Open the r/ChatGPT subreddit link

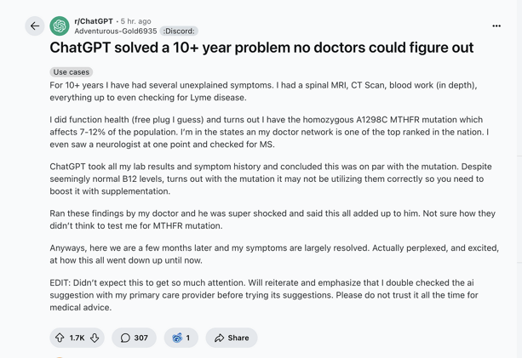(x=94, y=21)
